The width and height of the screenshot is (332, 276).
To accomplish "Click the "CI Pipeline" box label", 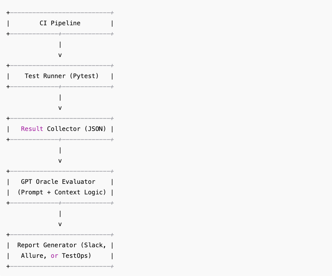I will coord(60,23).
